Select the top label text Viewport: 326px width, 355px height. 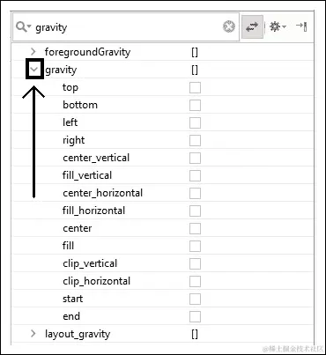click(x=70, y=87)
